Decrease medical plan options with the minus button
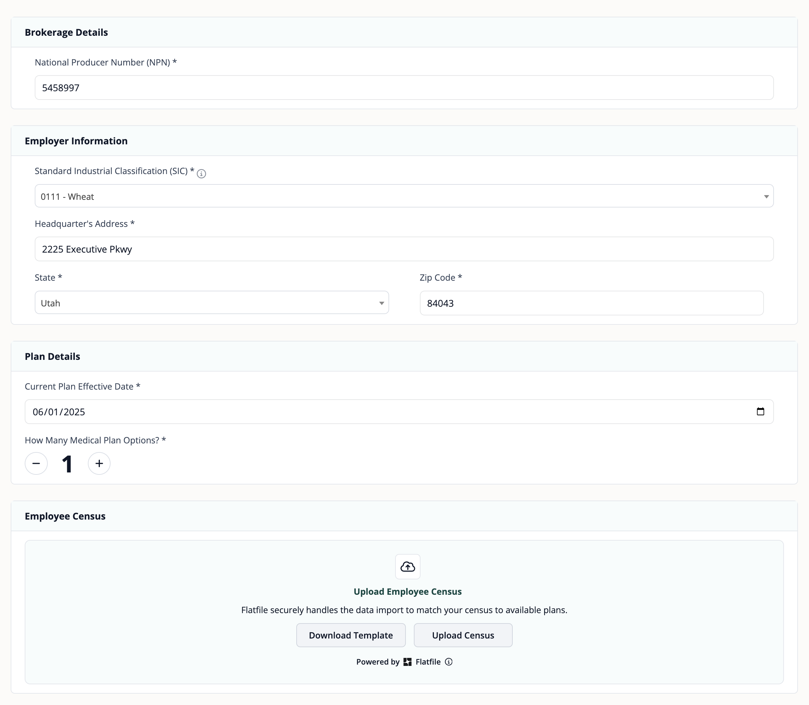The width and height of the screenshot is (809, 705). coord(36,463)
